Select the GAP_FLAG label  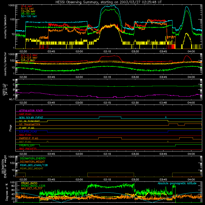coord(25,114)
